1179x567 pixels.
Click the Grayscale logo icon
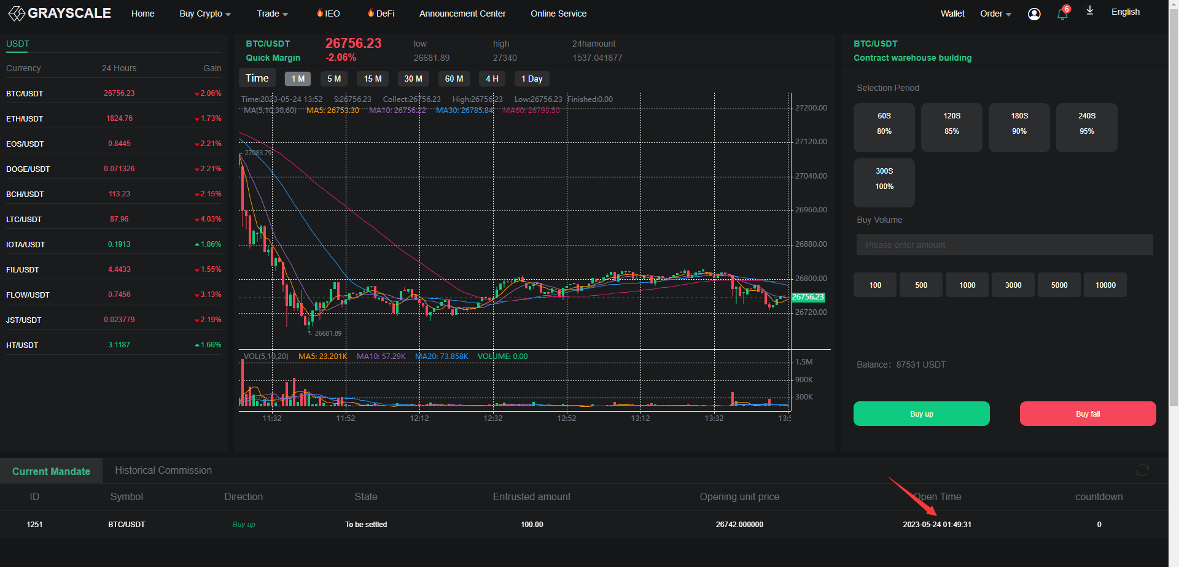[x=17, y=13]
